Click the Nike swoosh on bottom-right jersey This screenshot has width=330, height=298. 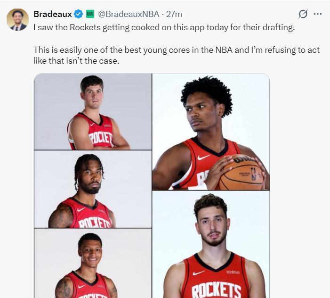(x=199, y=273)
